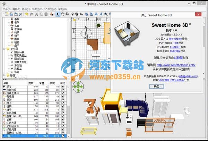Screen dimensions: 208x141
Task: Click the Decrease text size icon
Action: (x=91, y=14)
